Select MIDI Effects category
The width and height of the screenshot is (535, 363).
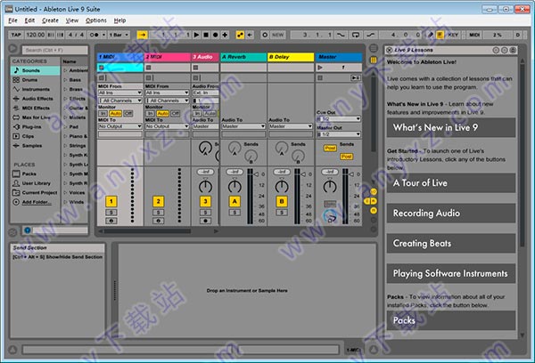(35, 108)
